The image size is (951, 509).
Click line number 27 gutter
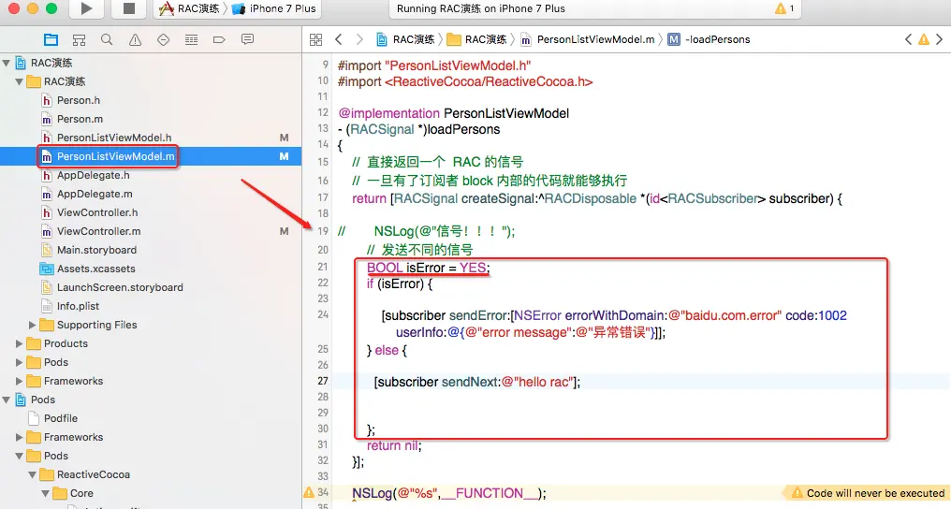point(322,381)
